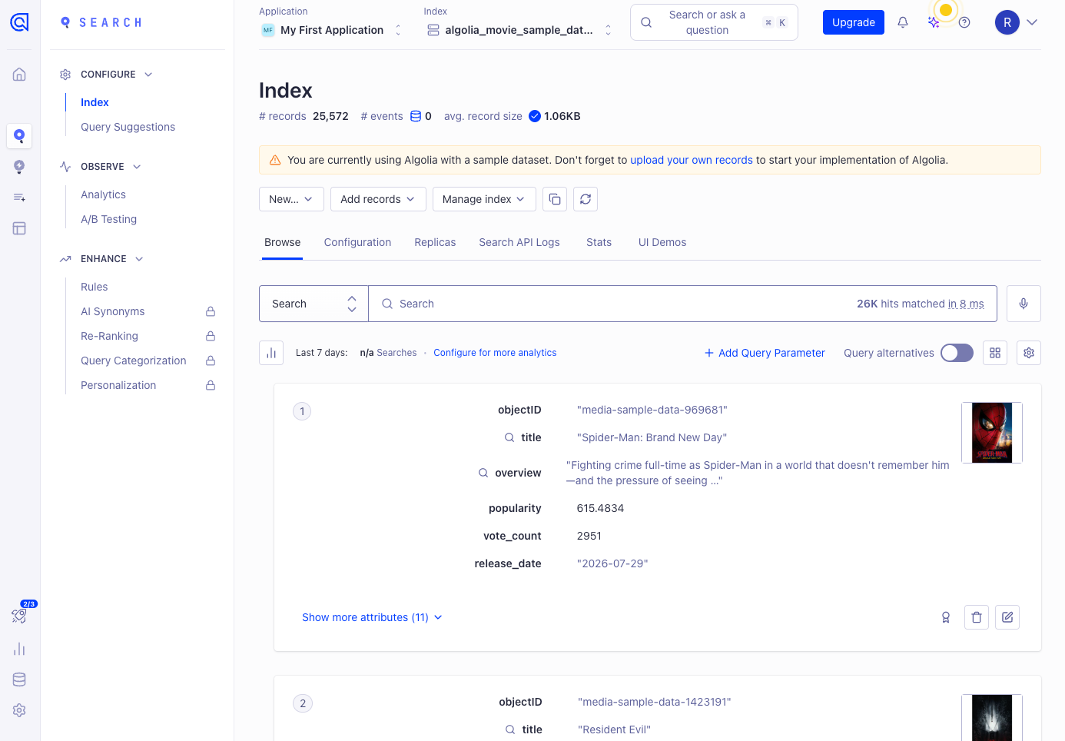Viewport: 1065px width, 741px height.
Task: Open the AI sparkle assistant icon
Action: (x=934, y=22)
